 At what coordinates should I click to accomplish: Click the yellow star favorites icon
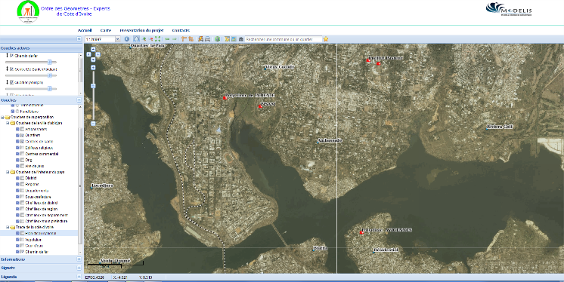pyautogui.click(x=326, y=39)
